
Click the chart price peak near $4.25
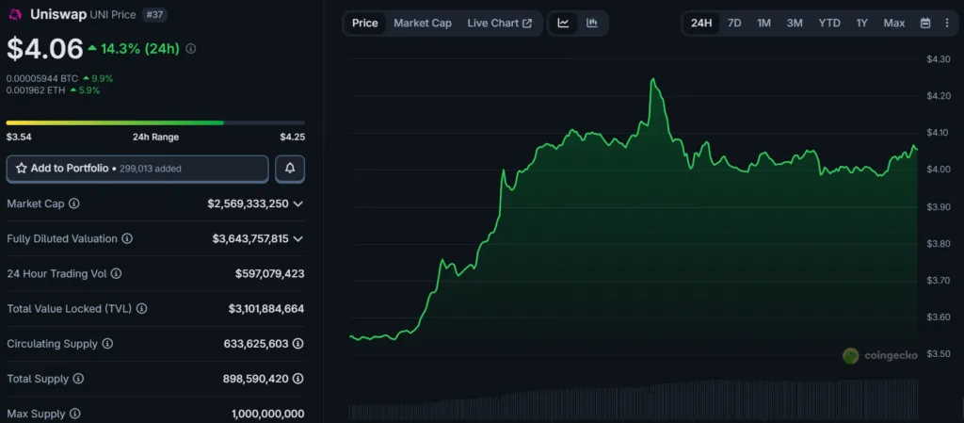(653, 80)
